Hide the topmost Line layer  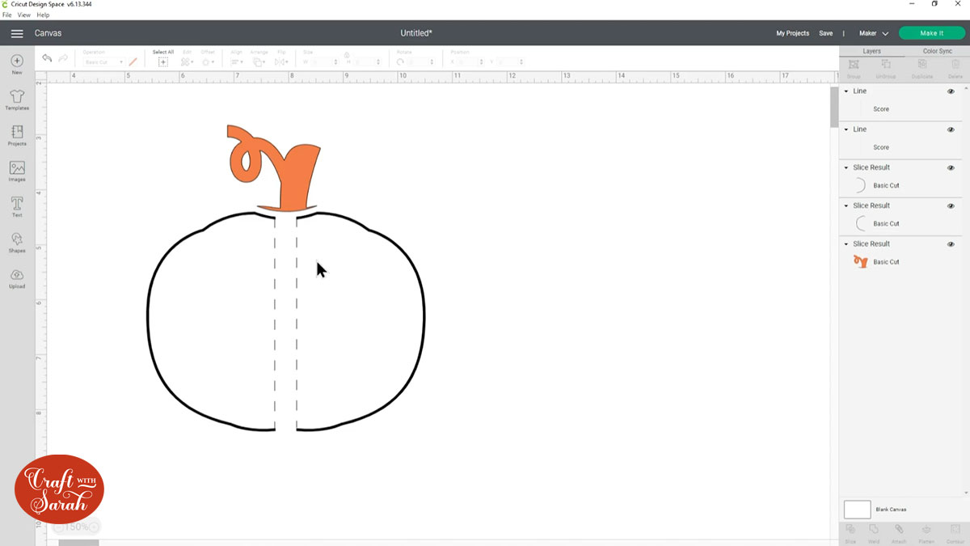coord(951,91)
